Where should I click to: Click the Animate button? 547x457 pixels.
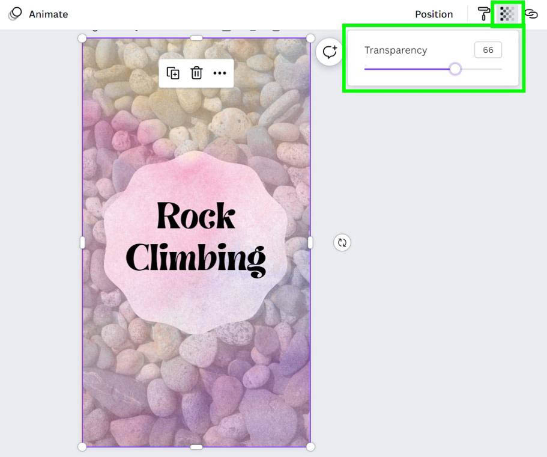click(38, 14)
